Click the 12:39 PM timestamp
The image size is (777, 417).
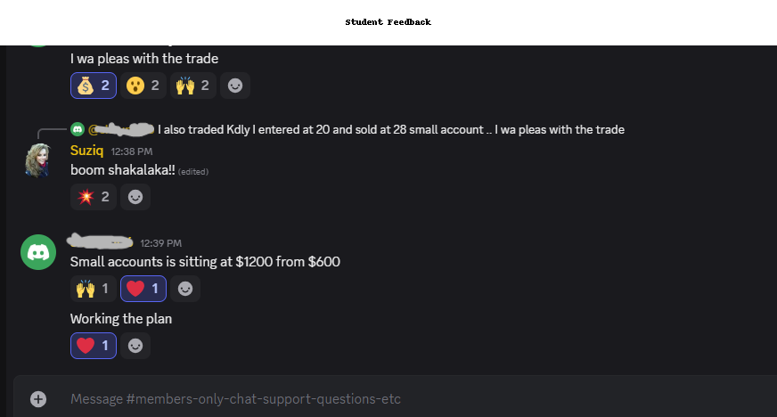[160, 242]
